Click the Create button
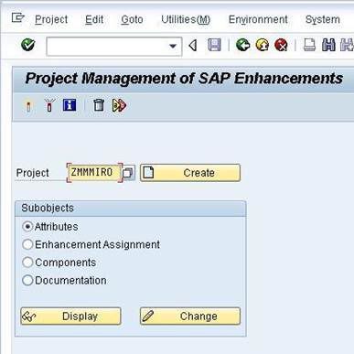 190,173
